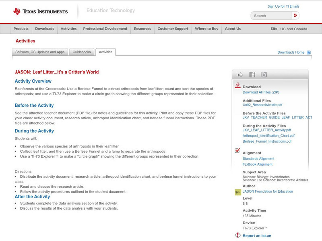Click the Report an Issue exclamation icon

237,235
